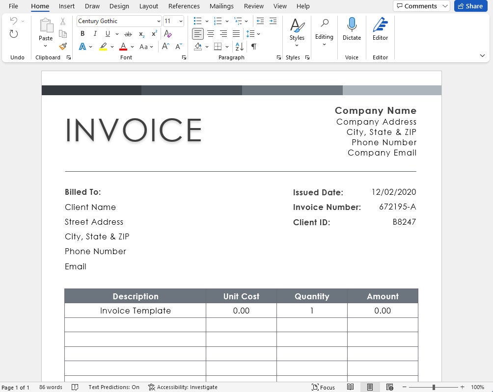Click Line and Paragraph Spacing icon
493x392 pixels.
[x=250, y=34]
